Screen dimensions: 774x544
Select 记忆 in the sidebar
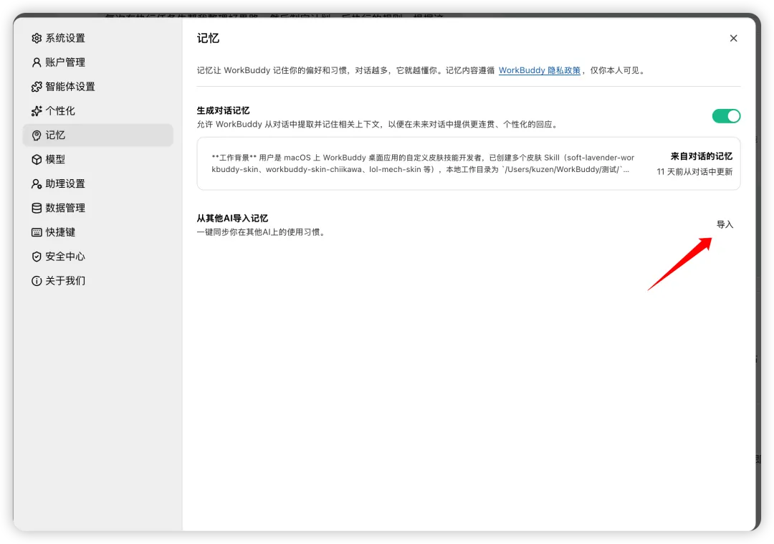[97, 135]
